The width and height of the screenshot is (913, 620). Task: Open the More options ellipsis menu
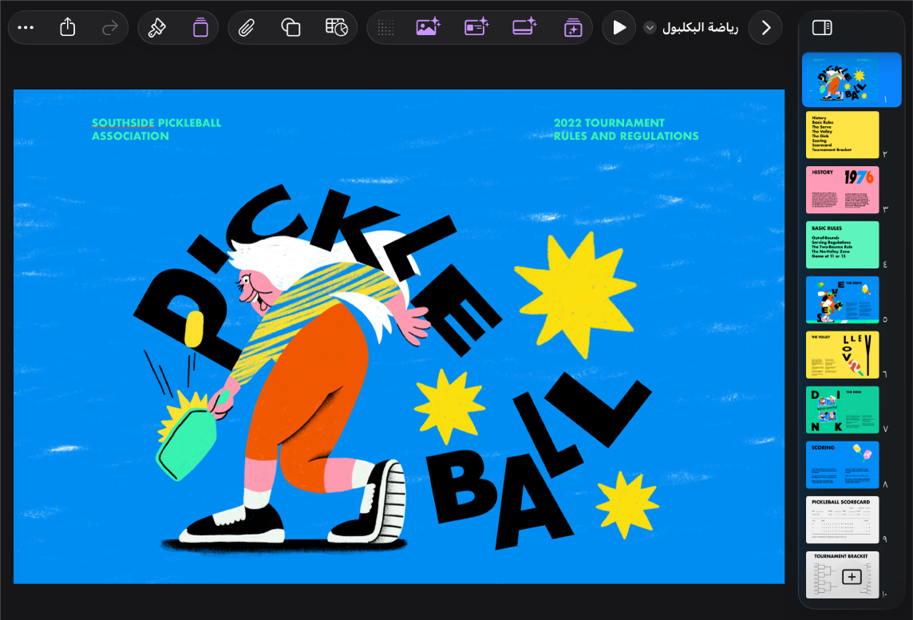(26, 27)
